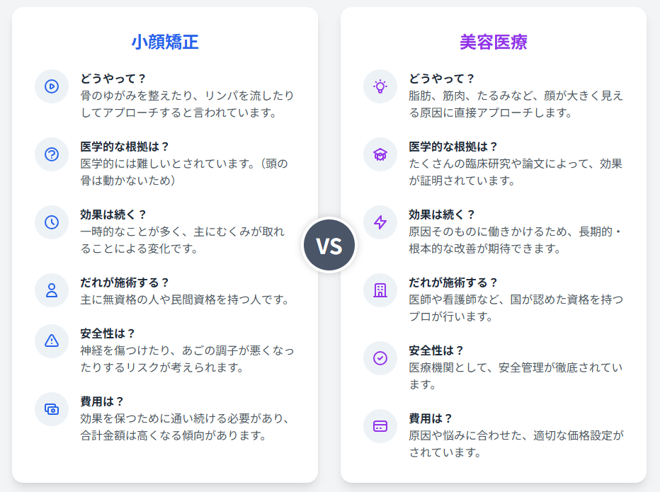This screenshot has width=660, height=492.
Task: Click the 美容医療 heading
Action: pos(494,42)
